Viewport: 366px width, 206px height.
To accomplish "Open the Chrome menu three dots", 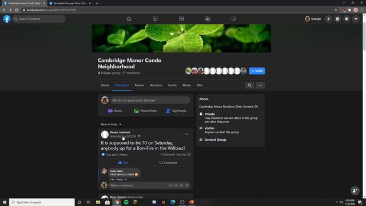I will (x=362, y=10).
